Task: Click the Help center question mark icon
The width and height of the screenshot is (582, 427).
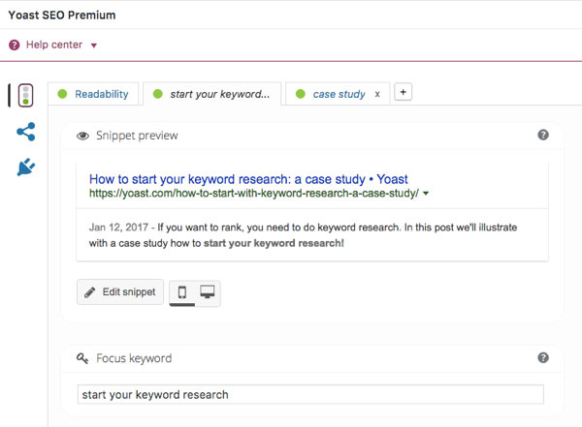Action: 15,46
